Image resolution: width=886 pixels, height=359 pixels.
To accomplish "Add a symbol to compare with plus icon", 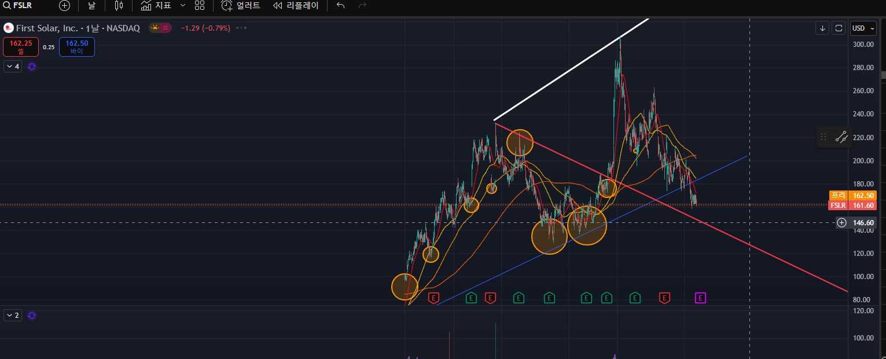I will pyautogui.click(x=64, y=6).
